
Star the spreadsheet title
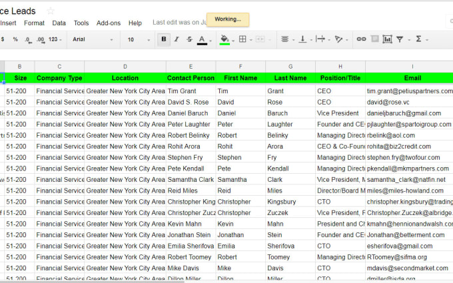click(x=51, y=11)
